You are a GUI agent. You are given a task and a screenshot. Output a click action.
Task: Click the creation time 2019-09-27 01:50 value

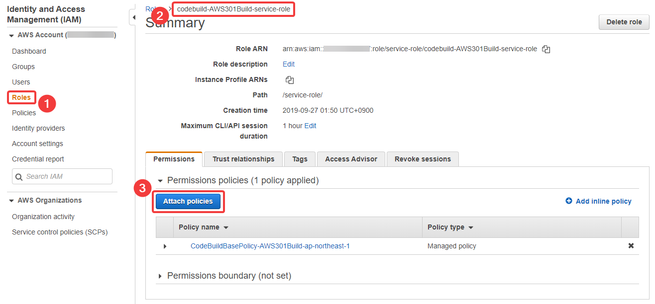(x=328, y=110)
